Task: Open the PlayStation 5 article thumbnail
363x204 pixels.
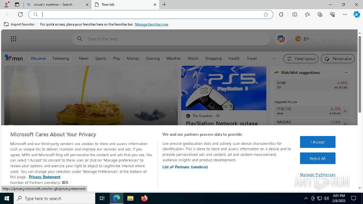Action: pos(224,88)
